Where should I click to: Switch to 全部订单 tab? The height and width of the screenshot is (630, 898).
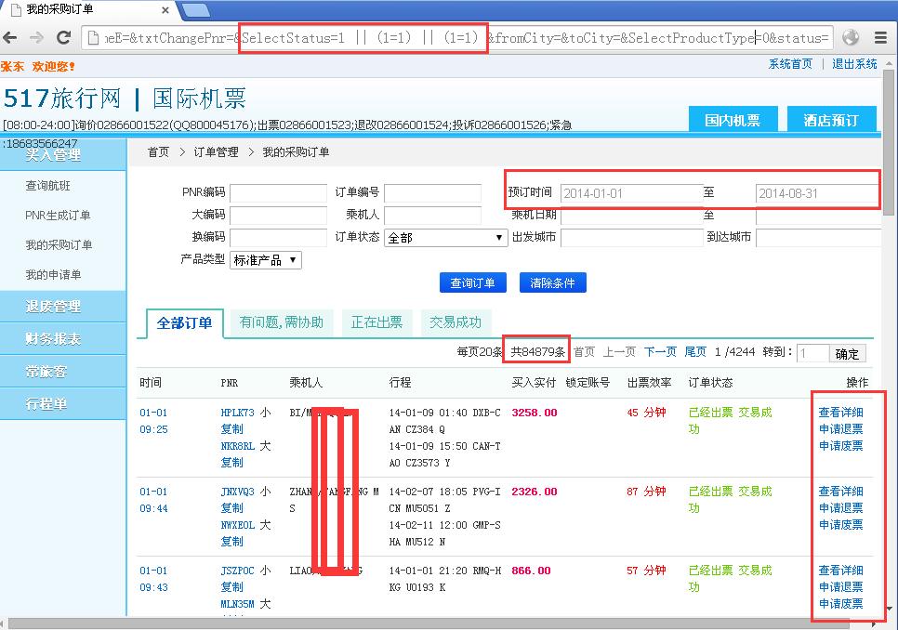pyautogui.click(x=184, y=323)
